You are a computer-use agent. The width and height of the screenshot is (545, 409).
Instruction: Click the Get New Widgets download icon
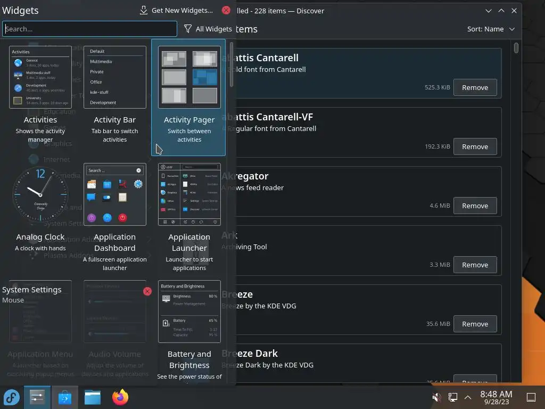[144, 11]
